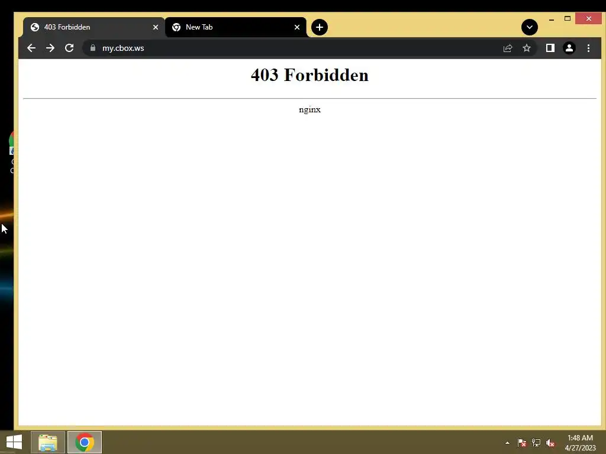
Task: Switch to the 403 Forbidden tab
Action: (x=93, y=27)
